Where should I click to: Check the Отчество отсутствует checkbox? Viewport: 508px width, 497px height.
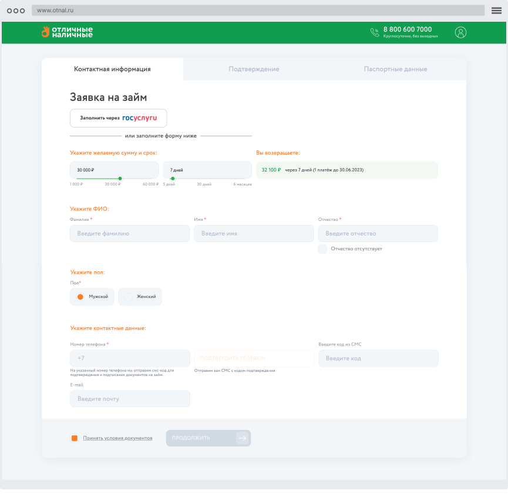[322, 249]
